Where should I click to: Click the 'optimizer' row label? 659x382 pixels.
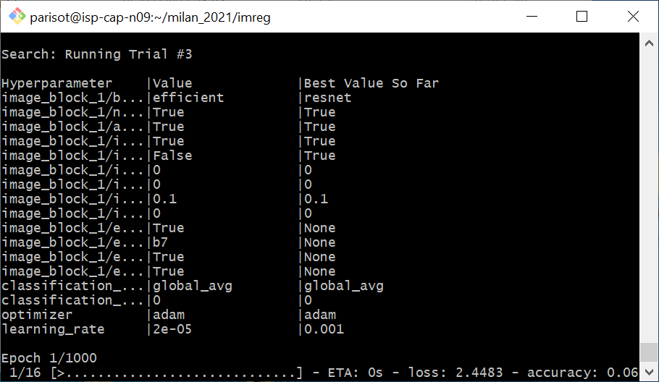37,315
